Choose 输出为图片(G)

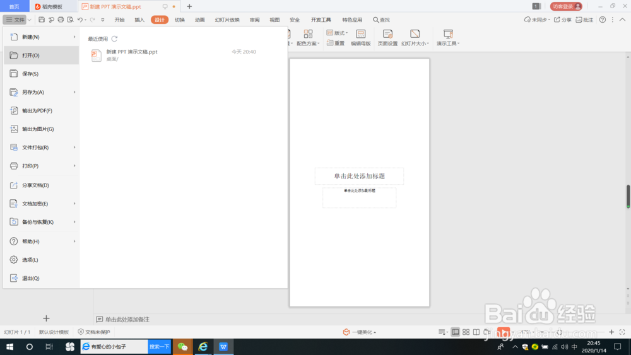(x=42, y=129)
